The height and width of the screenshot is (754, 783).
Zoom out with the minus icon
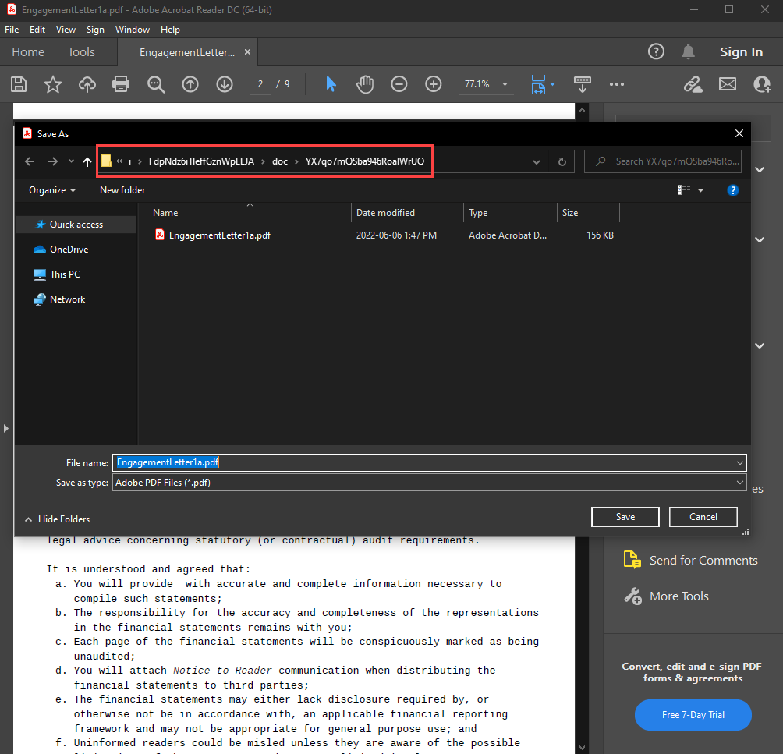coord(399,83)
